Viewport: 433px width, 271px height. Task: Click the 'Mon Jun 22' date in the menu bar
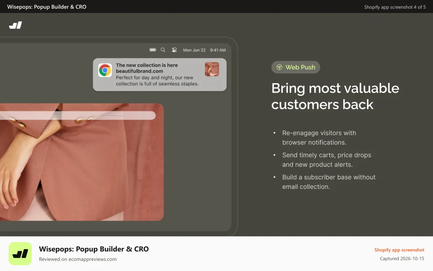[194, 50]
